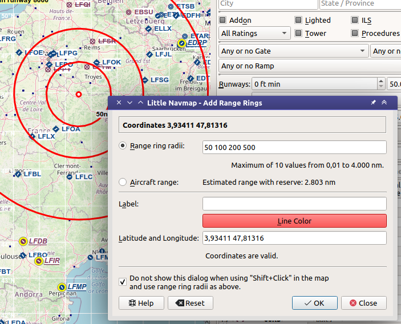The width and height of the screenshot is (401, 324).
Task: Open the Any or no Gate dropdown
Action: [x=294, y=51]
